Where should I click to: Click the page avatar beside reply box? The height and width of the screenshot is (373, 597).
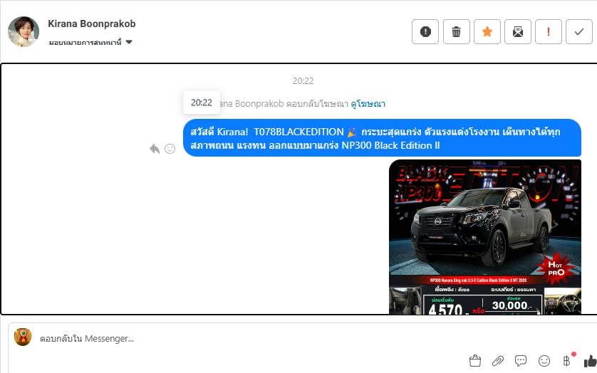click(x=23, y=337)
